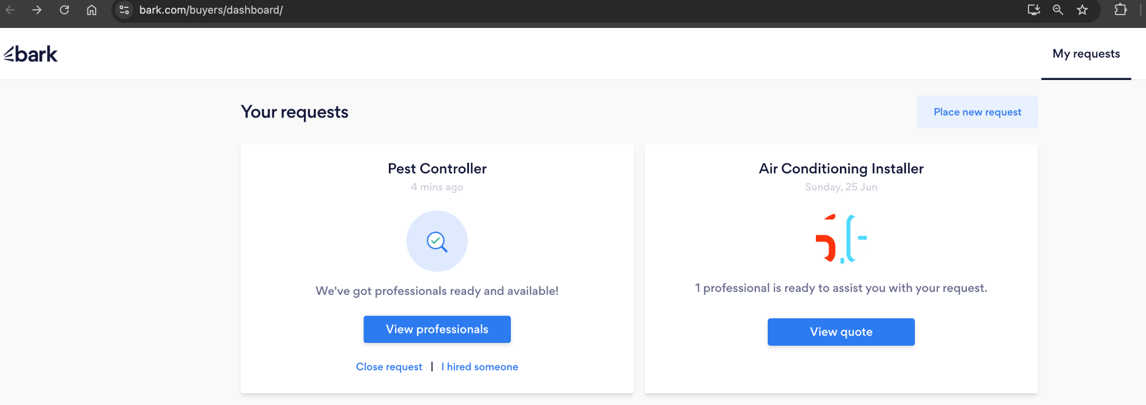Viewport: 1146px width, 405px height.
Task: Click the Close request link
Action: tap(389, 367)
